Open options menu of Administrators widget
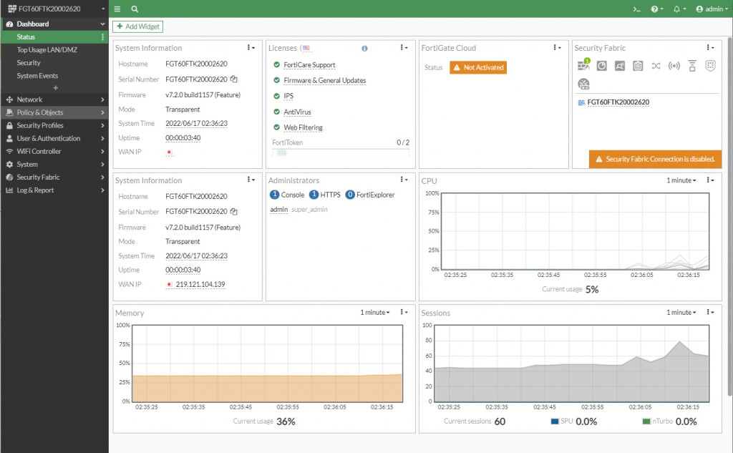This screenshot has height=453, width=733. tap(404, 180)
